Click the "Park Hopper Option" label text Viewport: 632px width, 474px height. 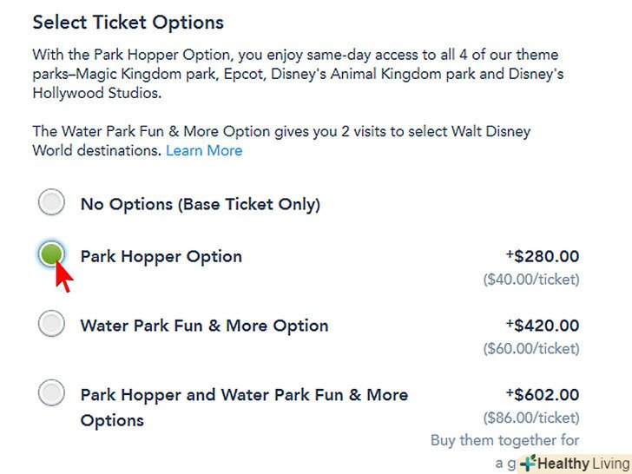[x=161, y=257]
